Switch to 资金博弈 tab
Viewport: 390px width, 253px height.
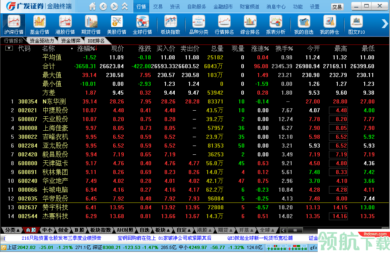pyautogui.click(x=71, y=41)
